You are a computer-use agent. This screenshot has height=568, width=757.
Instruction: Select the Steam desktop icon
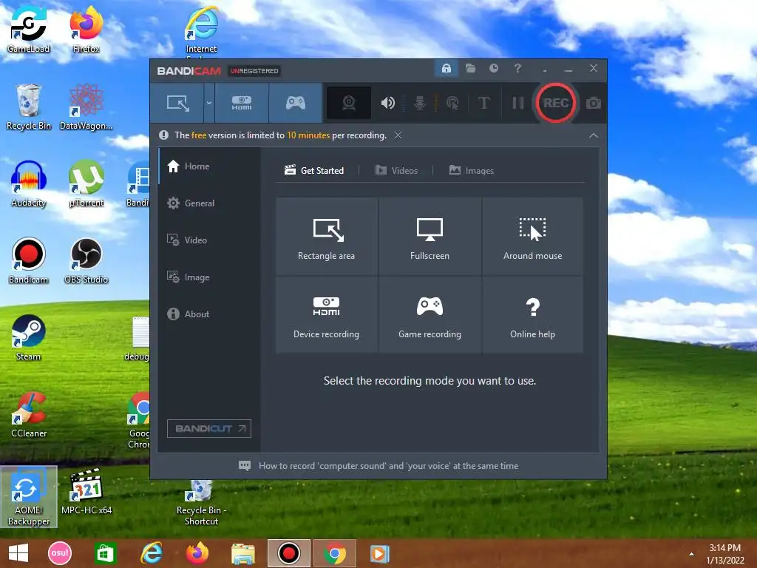point(29,337)
